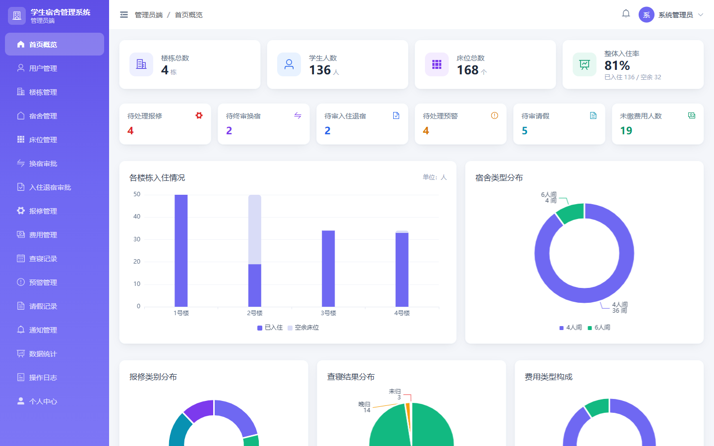Screen dimensions: 714x446
Task: Click the warning icon on 待处理预警 card
Action: (x=494, y=115)
